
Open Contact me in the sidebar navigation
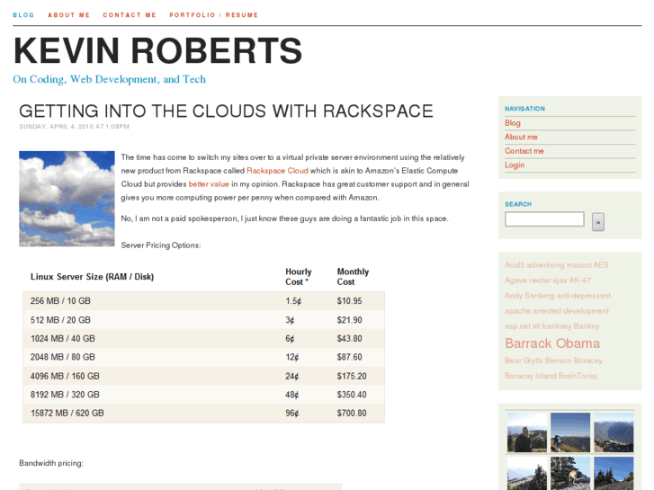pos(524,151)
